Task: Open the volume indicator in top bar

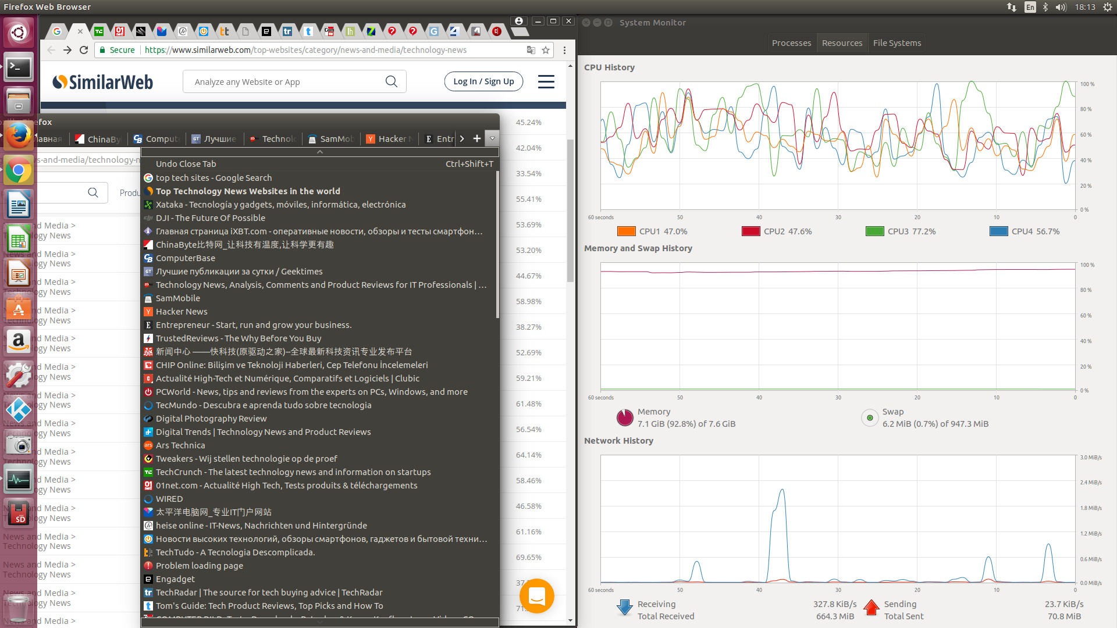Action: (x=1061, y=7)
